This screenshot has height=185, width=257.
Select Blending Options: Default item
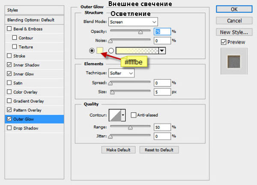[34, 20]
